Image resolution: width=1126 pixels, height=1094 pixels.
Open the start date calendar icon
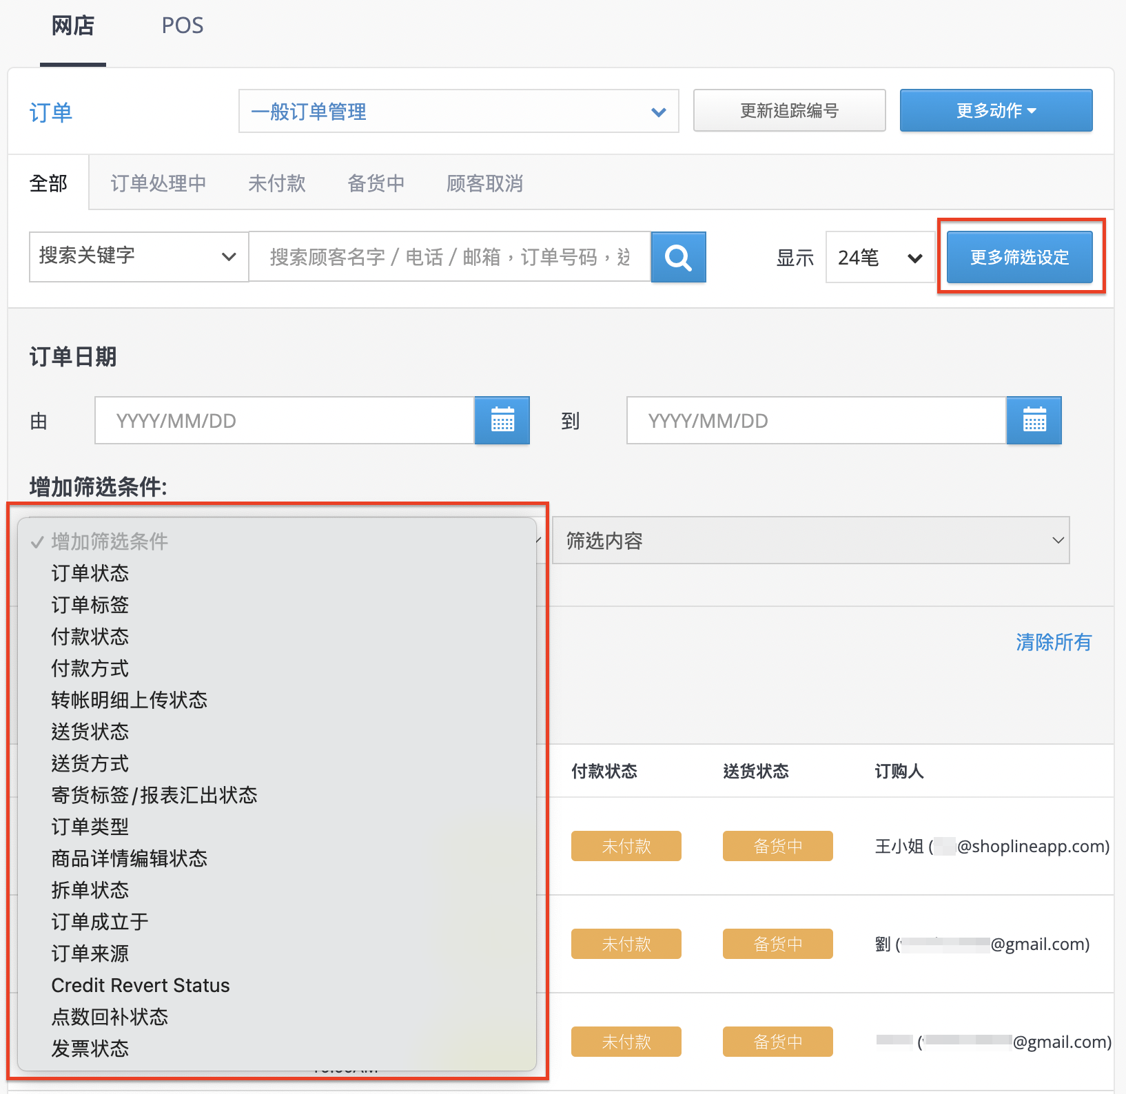tap(502, 420)
